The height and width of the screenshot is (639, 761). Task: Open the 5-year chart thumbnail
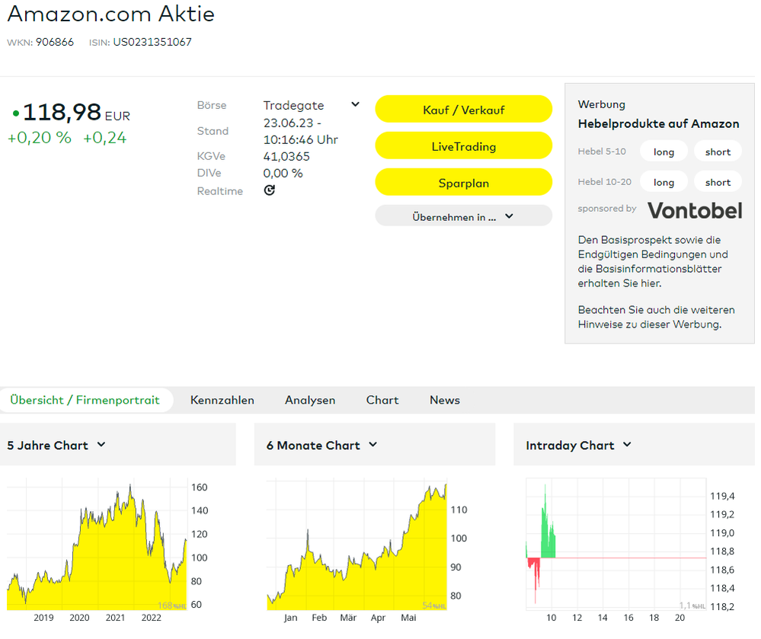tap(98, 545)
